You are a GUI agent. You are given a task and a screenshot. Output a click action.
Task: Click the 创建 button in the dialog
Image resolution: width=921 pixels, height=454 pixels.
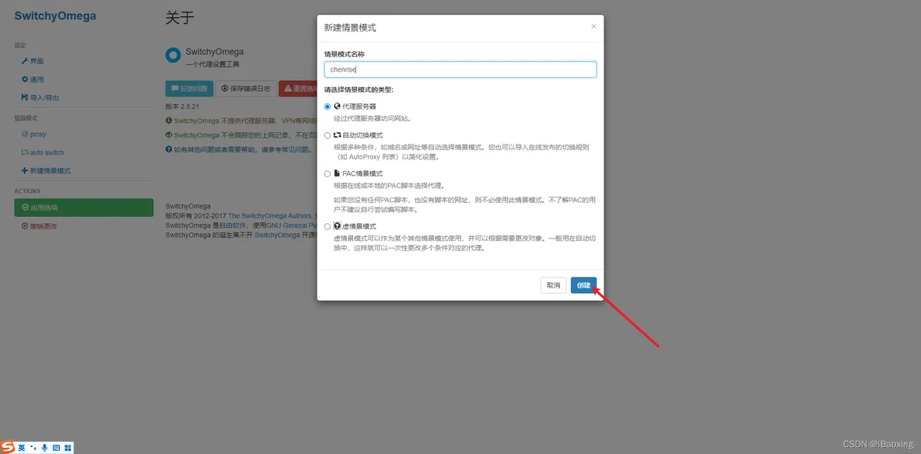click(583, 285)
